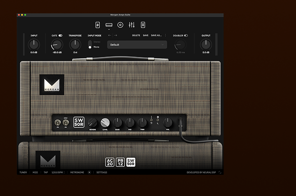The height and width of the screenshot is (196, 296).
Task: Open the cabinet speaker section icon
Action: [x=120, y=25]
